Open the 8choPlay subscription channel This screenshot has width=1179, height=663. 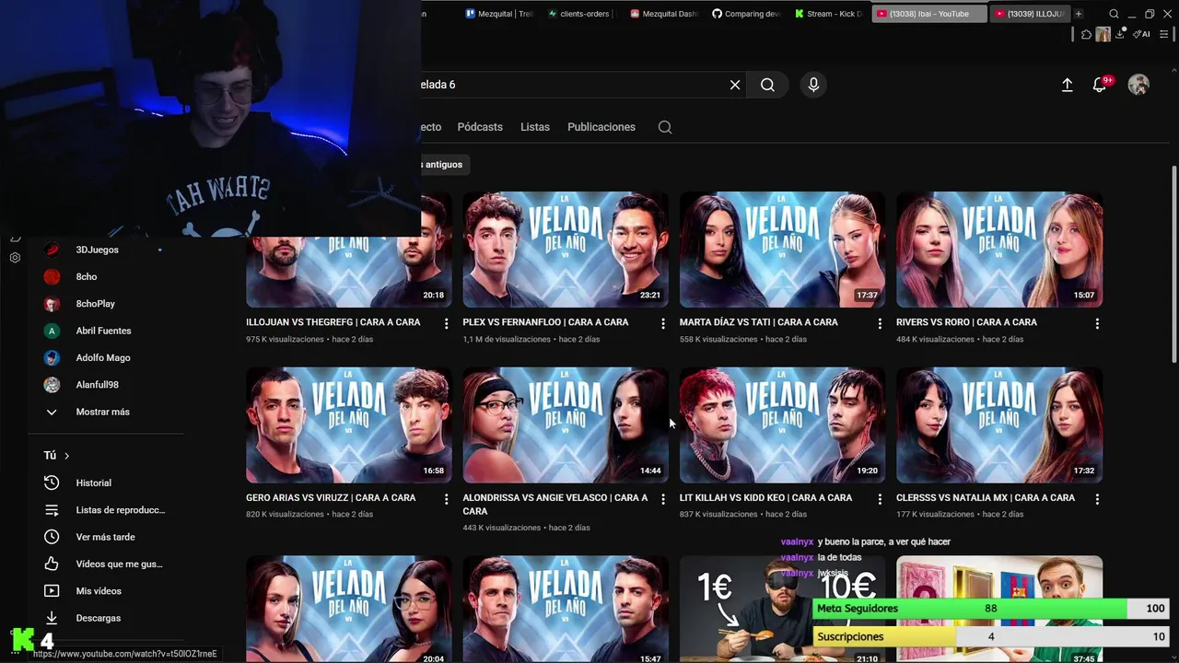pyautogui.click(x=106, y=304)
